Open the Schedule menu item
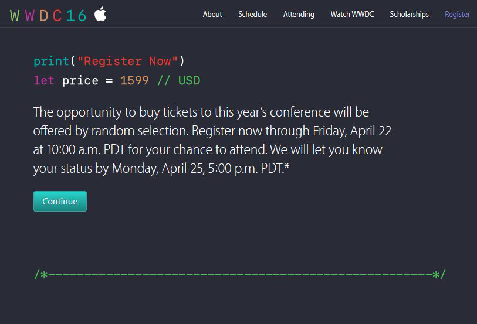This screenshot has height=324, width=477. pos(252,14)
